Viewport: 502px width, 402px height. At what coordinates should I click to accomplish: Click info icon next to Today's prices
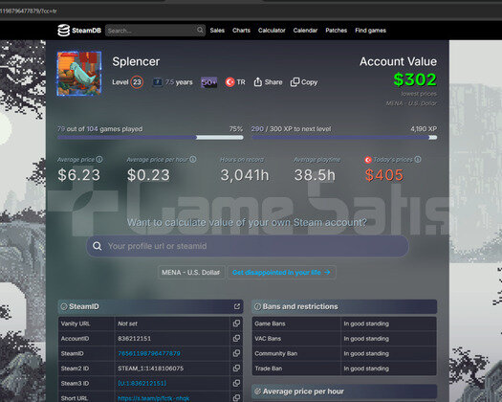[418, 159]
